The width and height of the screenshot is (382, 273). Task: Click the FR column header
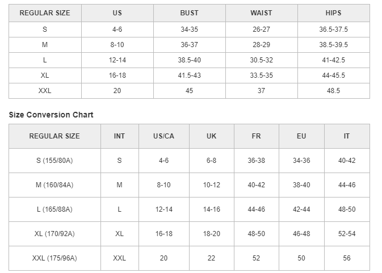pos(256,136)
